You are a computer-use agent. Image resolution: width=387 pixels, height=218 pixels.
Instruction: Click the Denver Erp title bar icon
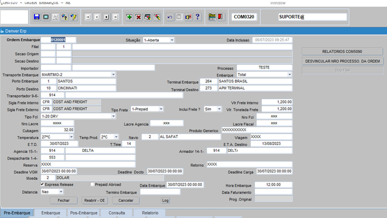tap(2, 31)
